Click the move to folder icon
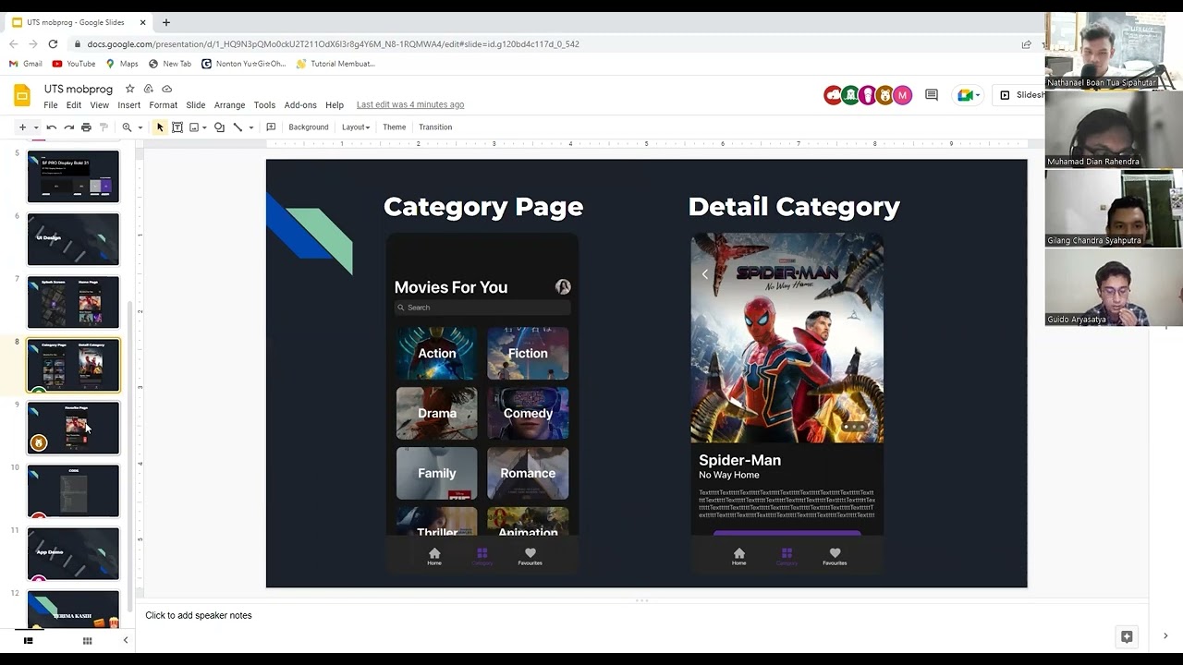The image size is (1183, 665). point(149,89)
